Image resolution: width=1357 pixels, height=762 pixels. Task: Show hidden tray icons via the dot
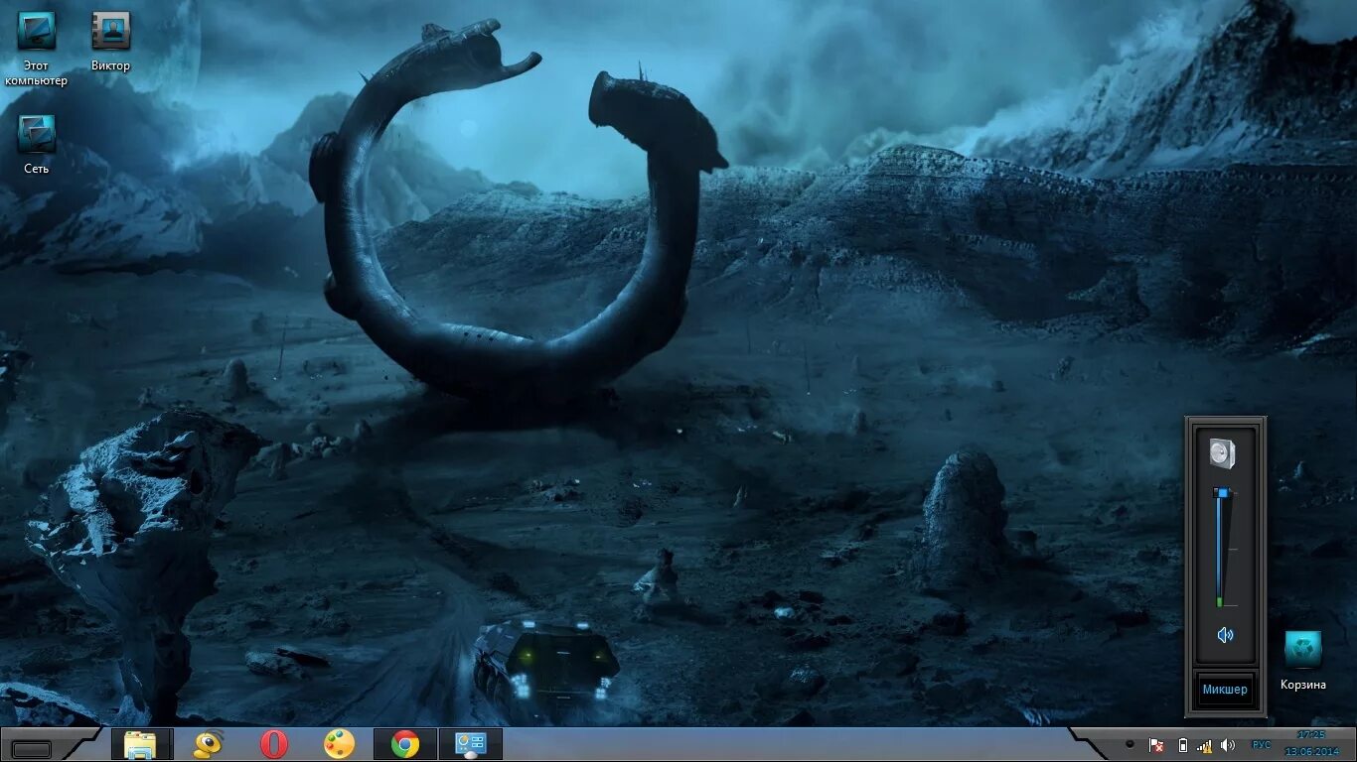1130,744
